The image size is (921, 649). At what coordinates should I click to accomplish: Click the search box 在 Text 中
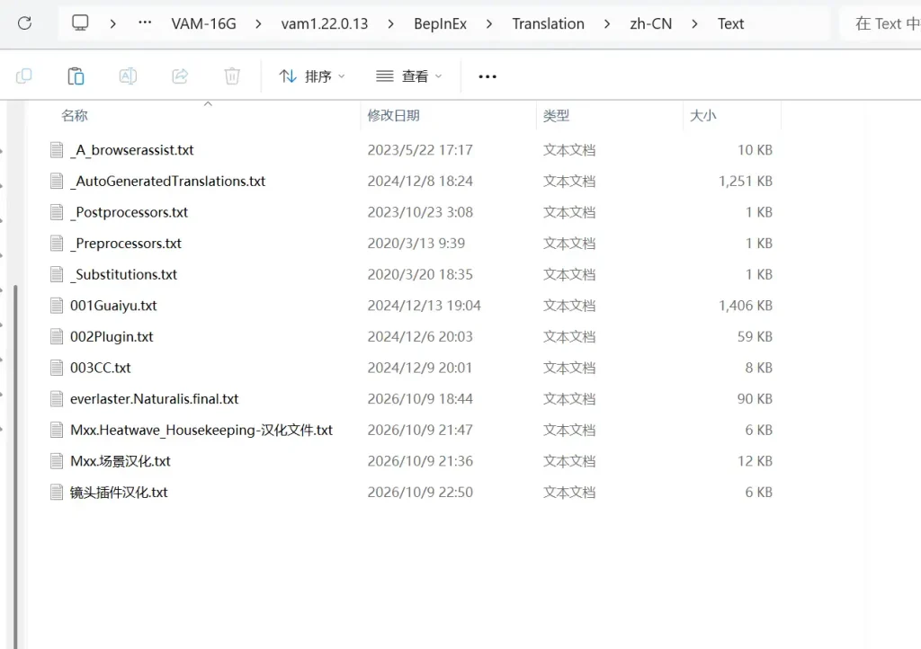tap(881, 24)
